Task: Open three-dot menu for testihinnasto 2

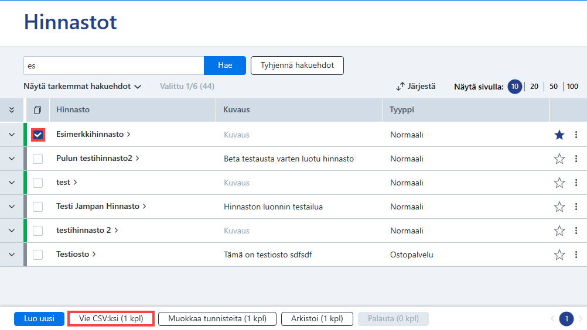Action: [576, 230]
